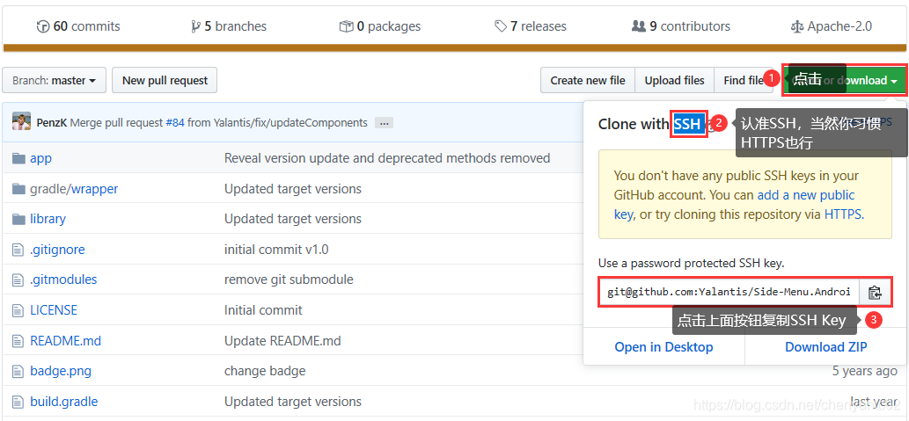The image size is (909, 421).
Task: Choose Open in Desktop
Action: (663, 347)
